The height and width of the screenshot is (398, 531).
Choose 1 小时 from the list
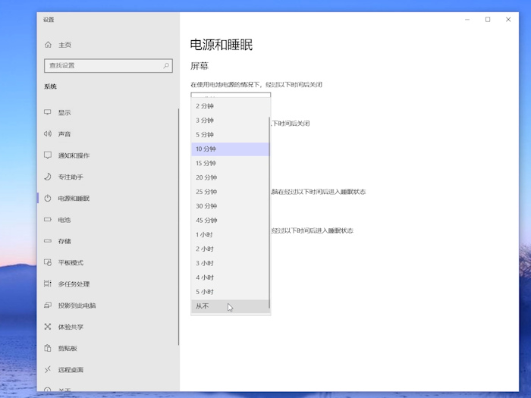(x=231, y=234)
